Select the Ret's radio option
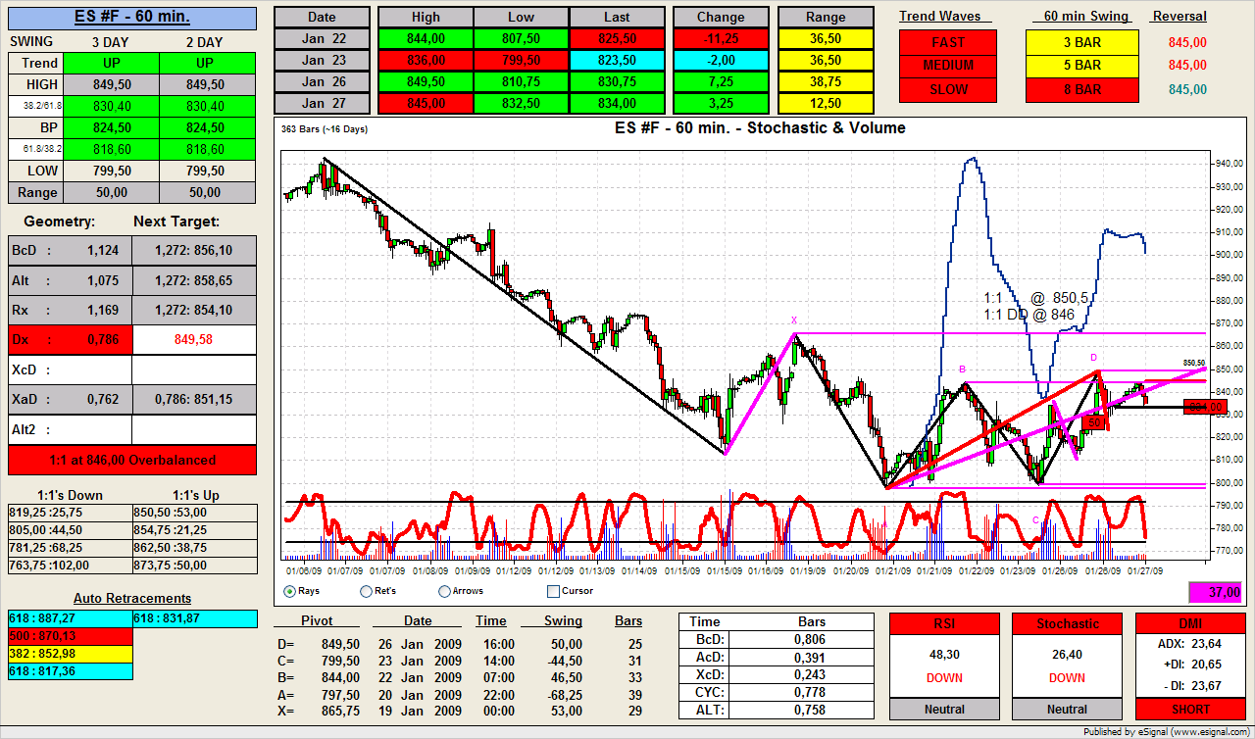Viewport: 1255px width, 739px height. point(367,591)
